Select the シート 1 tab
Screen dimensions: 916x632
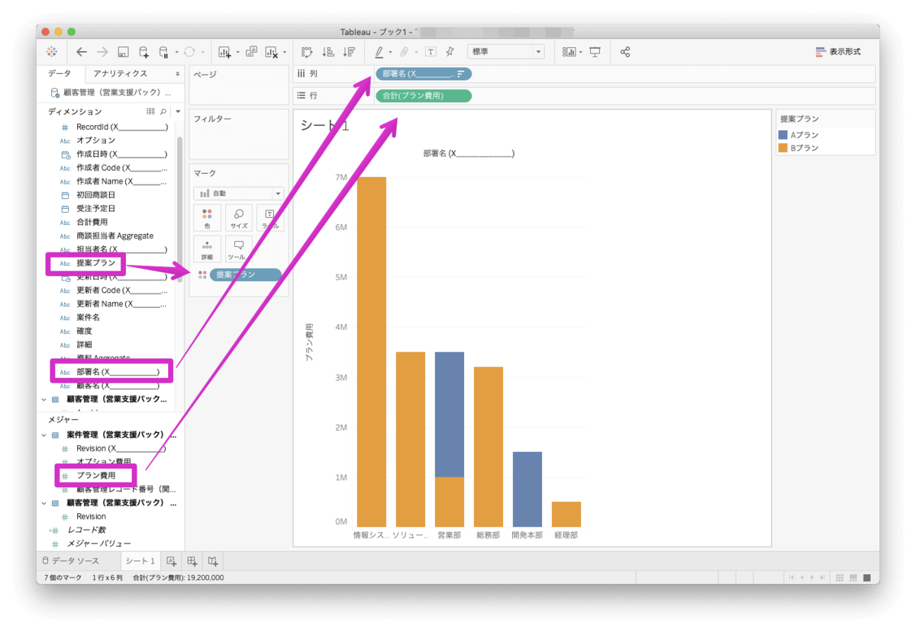[140, 561]
